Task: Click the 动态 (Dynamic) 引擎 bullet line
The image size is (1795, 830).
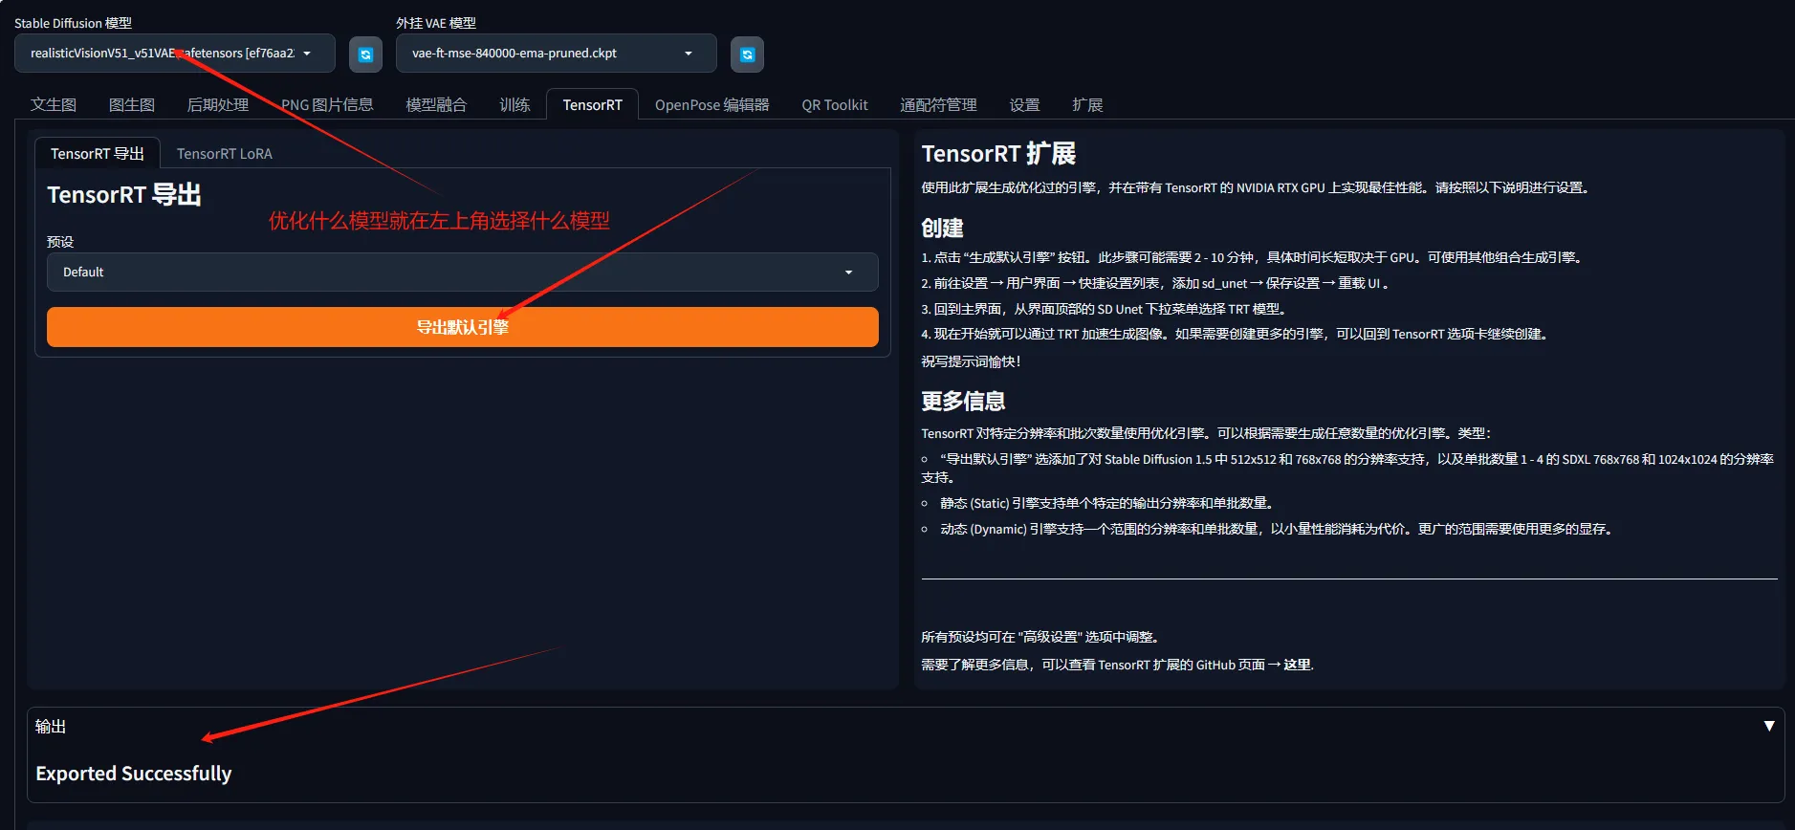Action: click(x=1278, y=529)
